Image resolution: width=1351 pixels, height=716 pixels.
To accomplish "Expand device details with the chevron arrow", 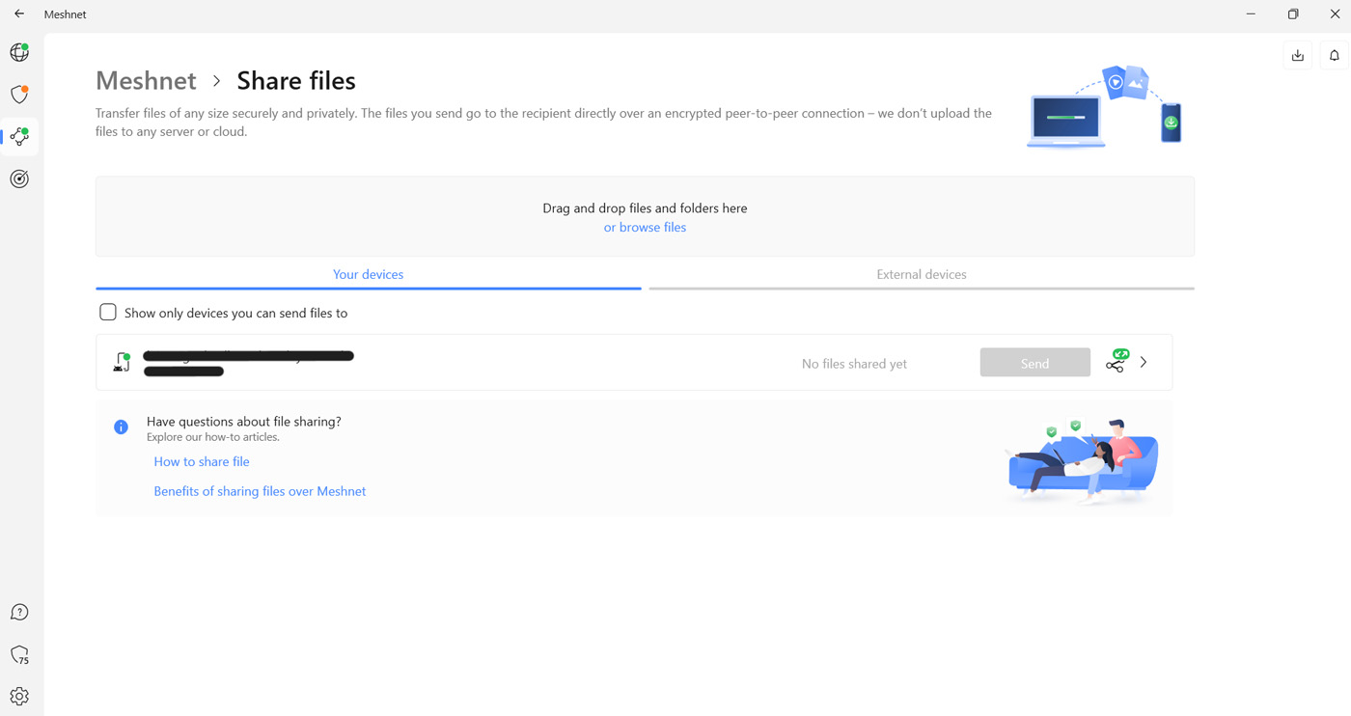I will (x=1144, y=363).
